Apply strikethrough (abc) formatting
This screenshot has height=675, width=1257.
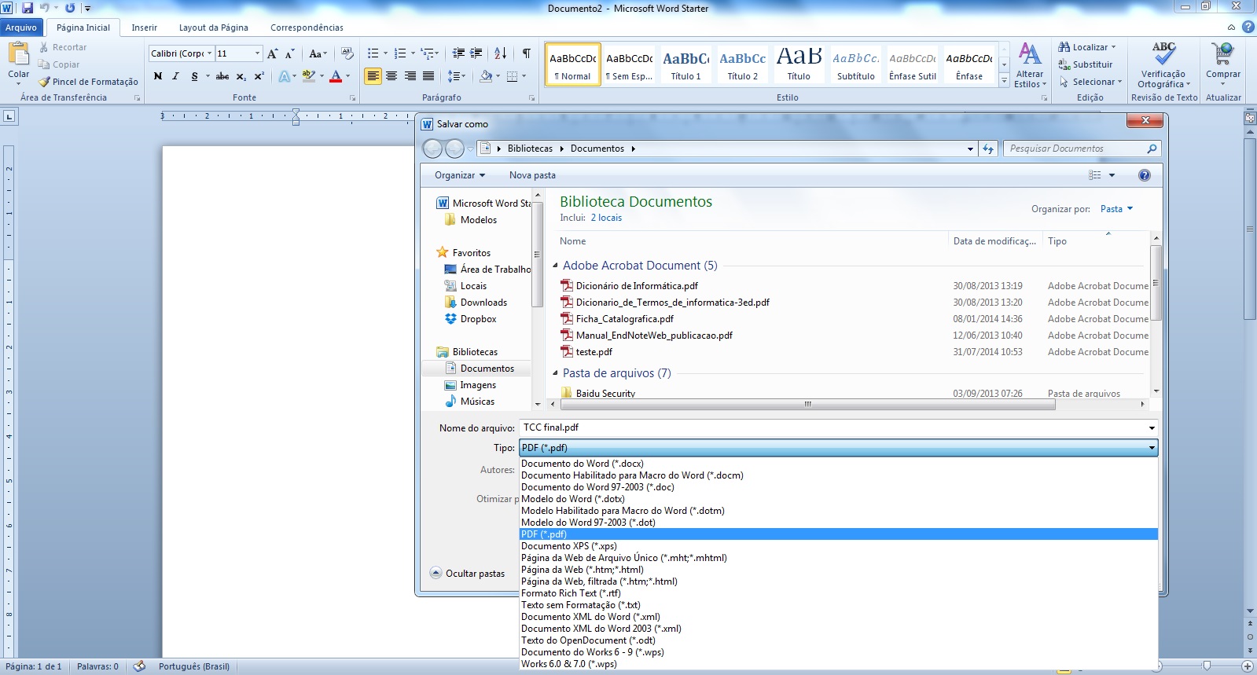click(x=222, y=76)
